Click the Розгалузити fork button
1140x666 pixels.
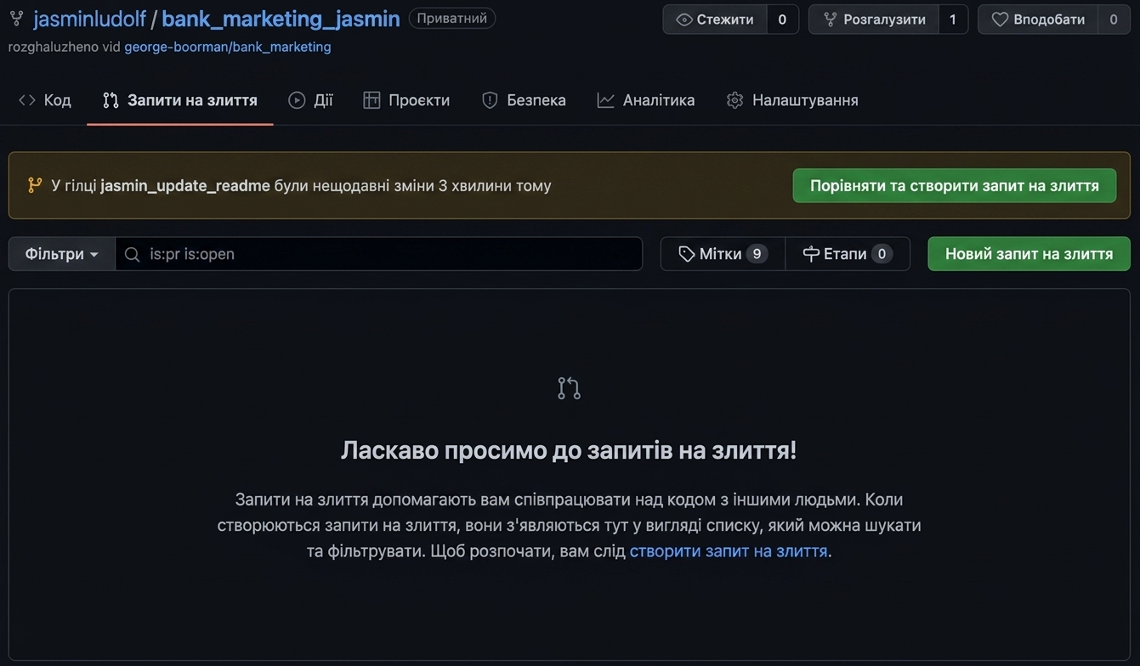(874, 20)
